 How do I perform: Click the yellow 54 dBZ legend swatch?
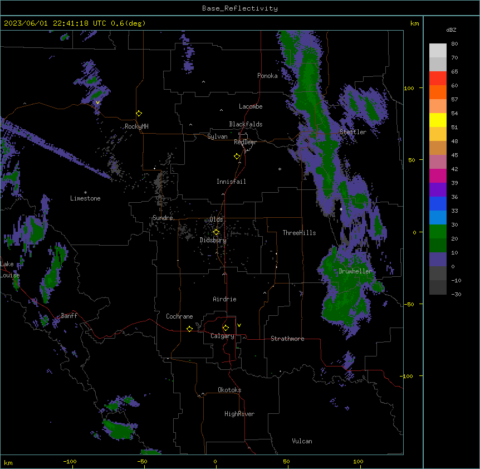(438, 120)
